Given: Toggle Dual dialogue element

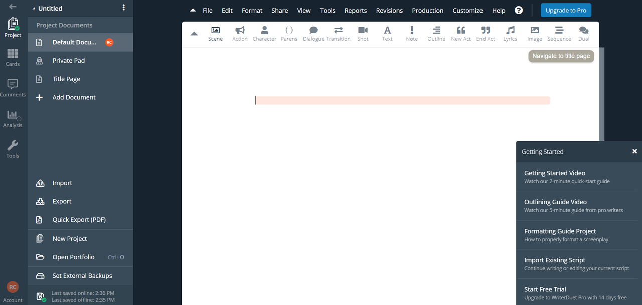Looking at the screenshot, I should click(584, 34).
